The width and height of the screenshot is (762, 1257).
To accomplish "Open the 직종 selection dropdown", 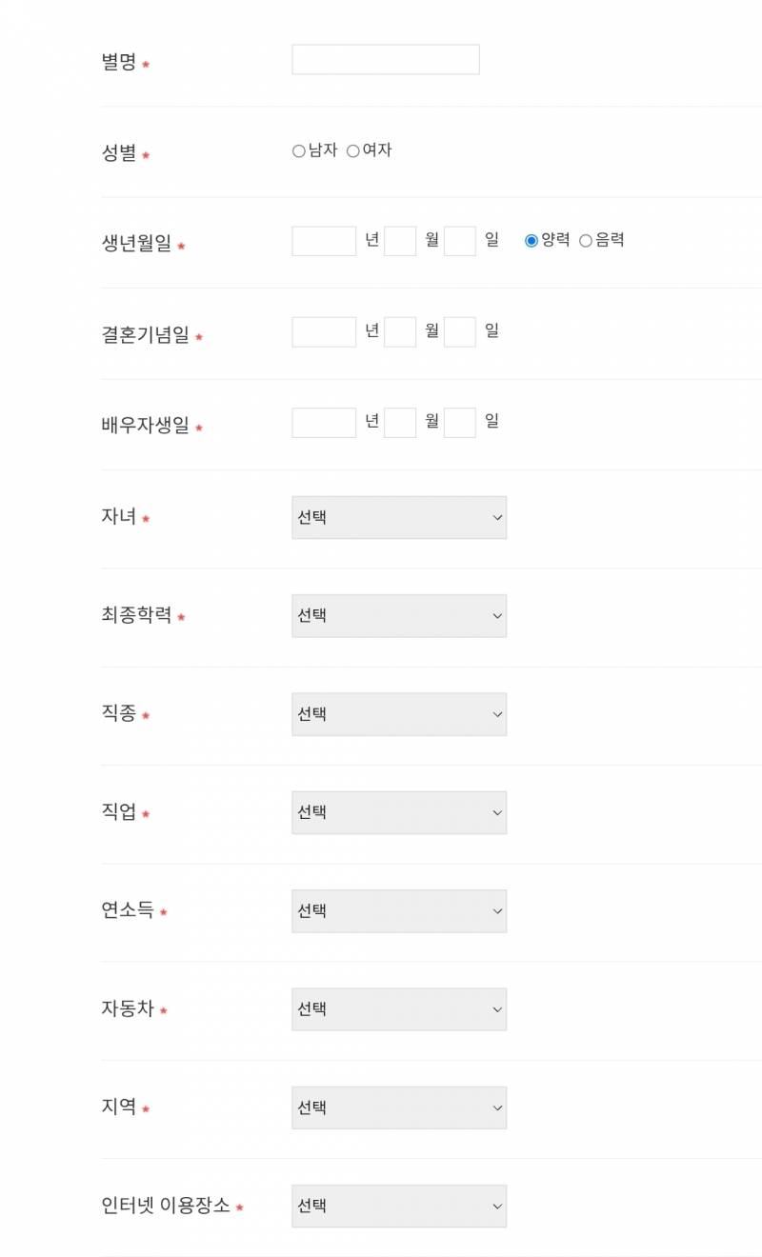I will click(x=398, y=713).
